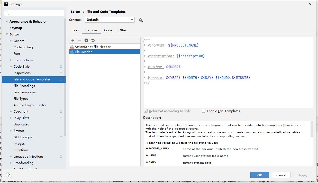Click the add template plus icon
Image resolution: width=318 pixels, height=183 pixels.
coord(73,40)
